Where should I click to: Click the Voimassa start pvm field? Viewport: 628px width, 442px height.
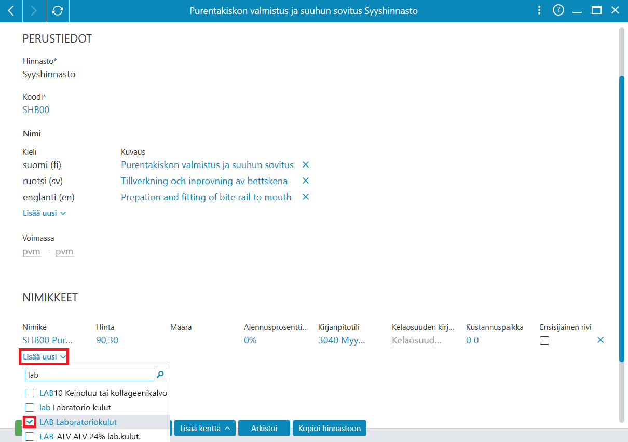[x=31, y=252]
